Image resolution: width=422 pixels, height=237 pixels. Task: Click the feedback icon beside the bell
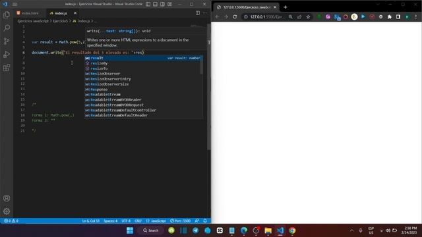click(x=197, y=221)
